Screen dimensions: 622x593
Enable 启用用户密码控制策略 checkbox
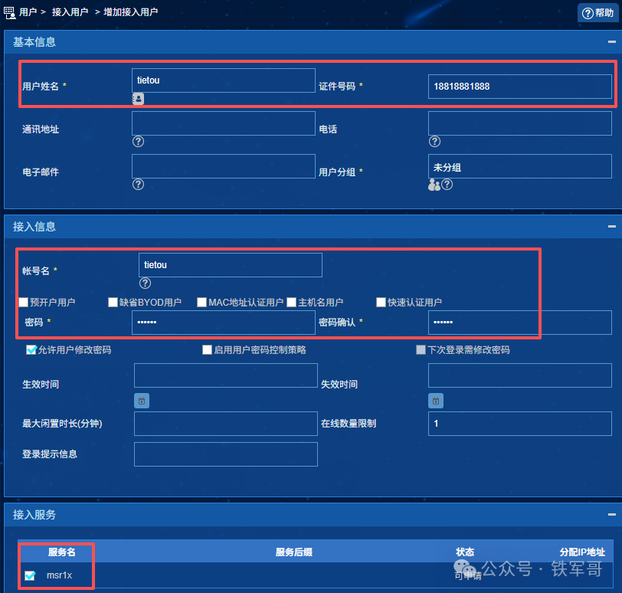pos(208,350)
